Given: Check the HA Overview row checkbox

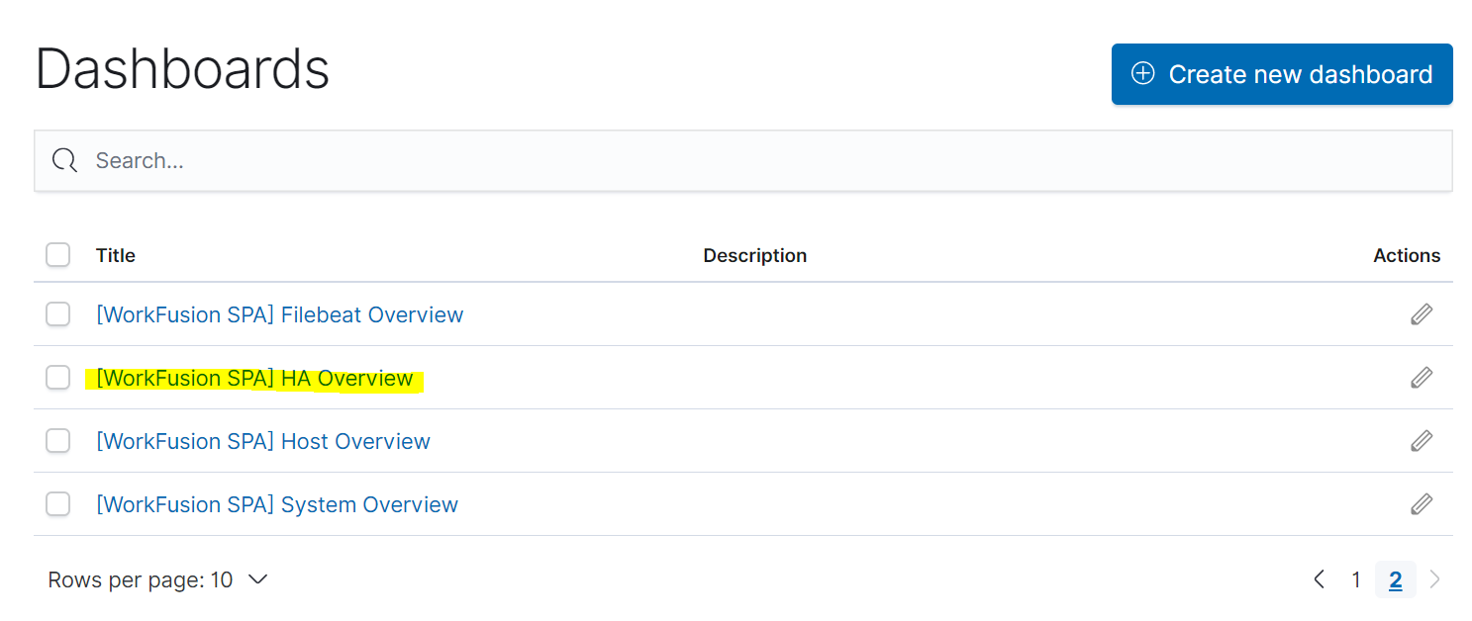Looking at the screenshot, I should click(x=58, y=378).
